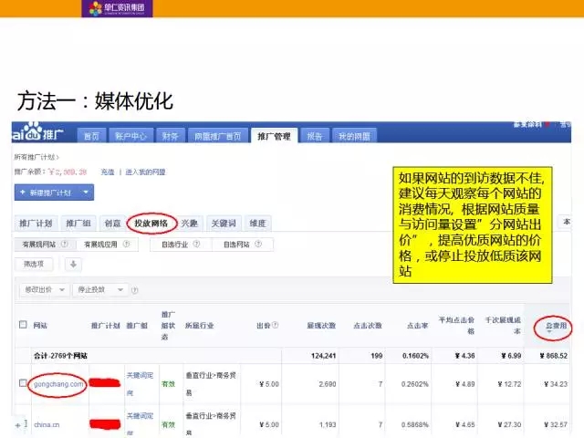
Task: Click the 所有推广计划 breadcrumb
Action: 36,157
